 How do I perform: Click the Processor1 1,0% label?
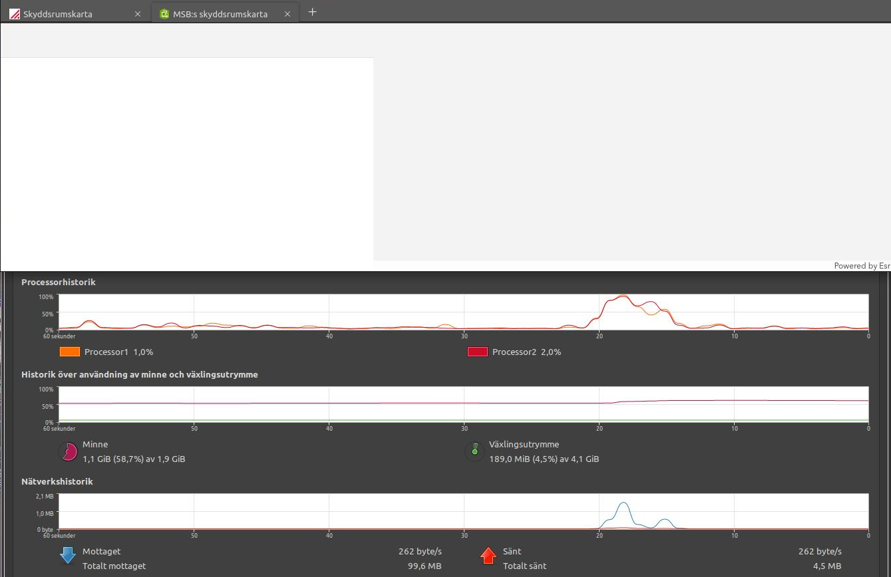tap(118, 352)
